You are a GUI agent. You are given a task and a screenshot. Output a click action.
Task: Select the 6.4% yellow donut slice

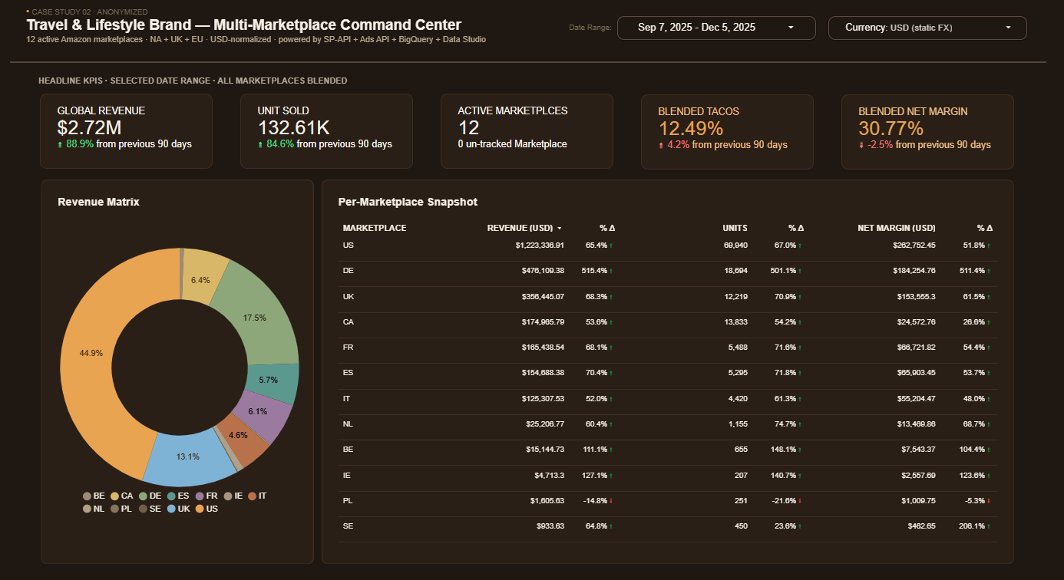[201, 279]
